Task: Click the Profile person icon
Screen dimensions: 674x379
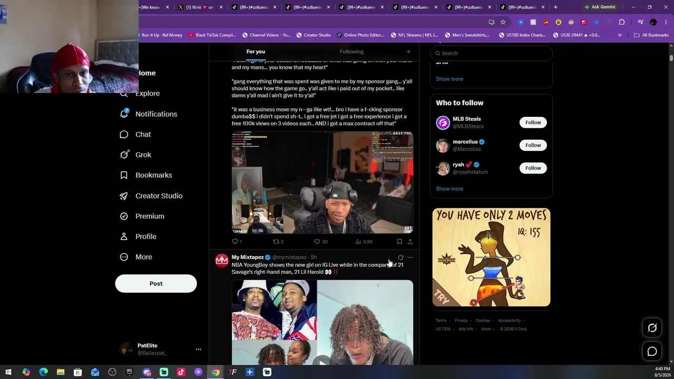Action: coord(124,237)
